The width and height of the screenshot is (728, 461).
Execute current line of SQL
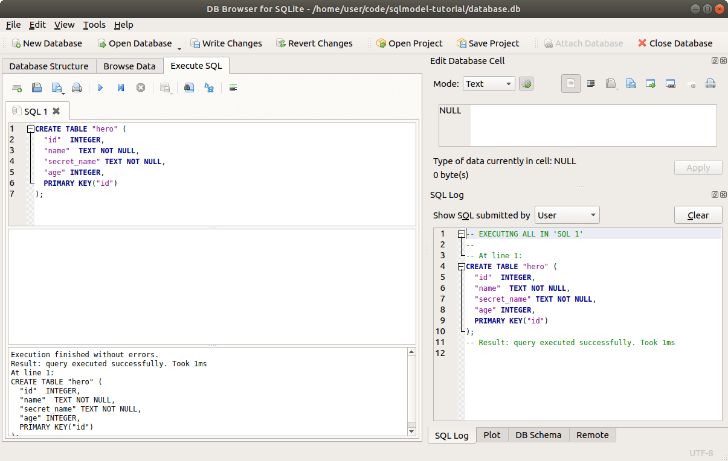[x=120, y=87]
